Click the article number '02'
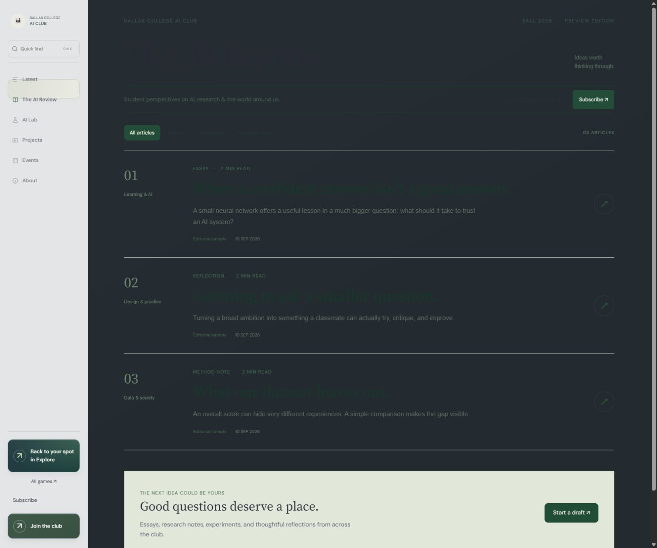The width and height of the screenshot is (657, 548). (131, 283)
